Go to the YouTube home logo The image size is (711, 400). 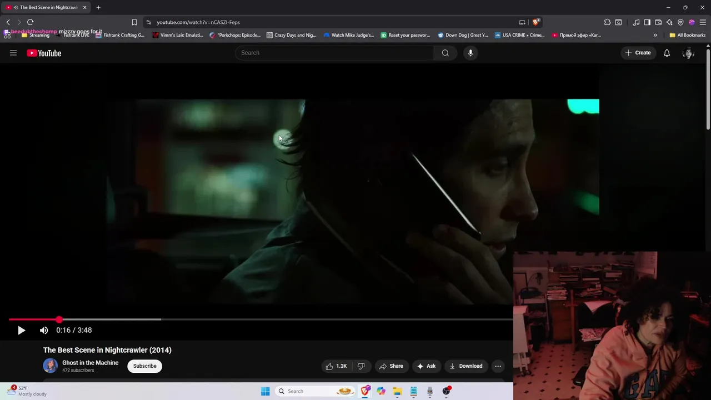coord(44,53)
